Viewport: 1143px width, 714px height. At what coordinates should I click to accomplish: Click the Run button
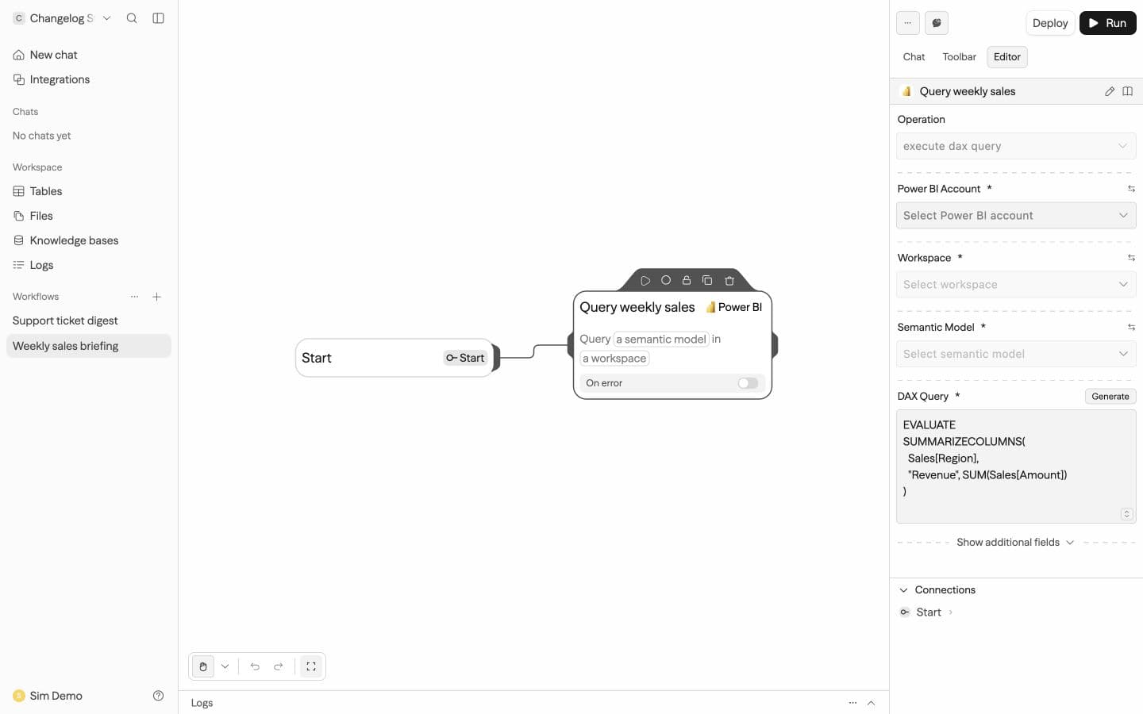point(1107,23)
